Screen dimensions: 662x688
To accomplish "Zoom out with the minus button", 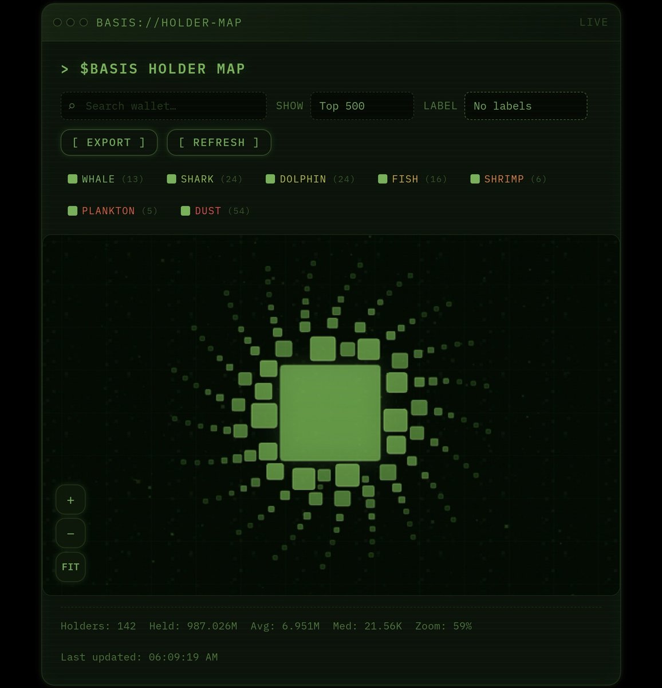I will (70, 533).
